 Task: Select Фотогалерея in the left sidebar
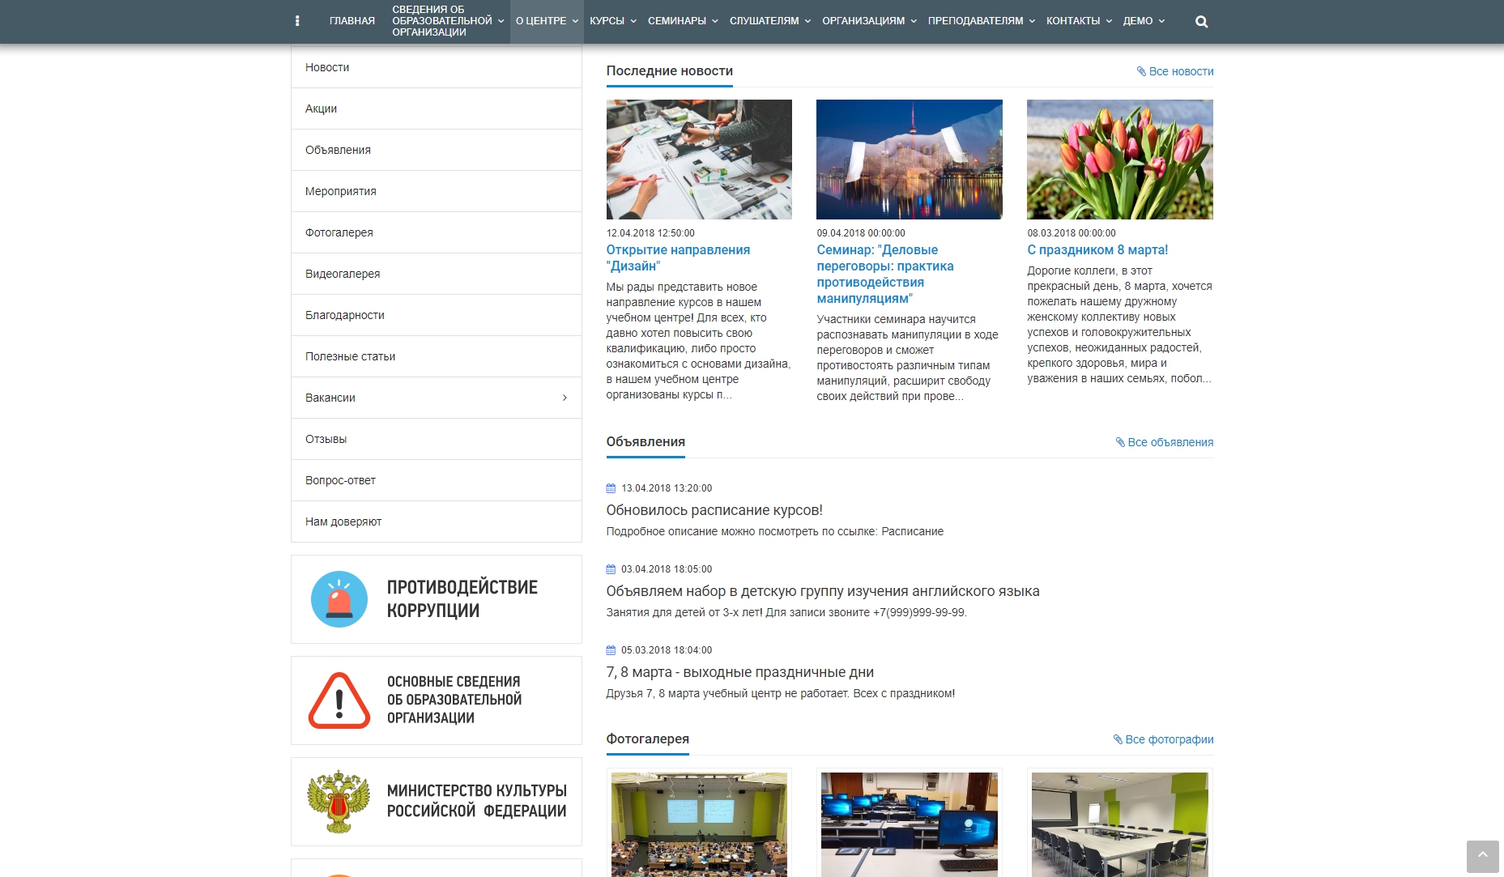tap(339, 232)
